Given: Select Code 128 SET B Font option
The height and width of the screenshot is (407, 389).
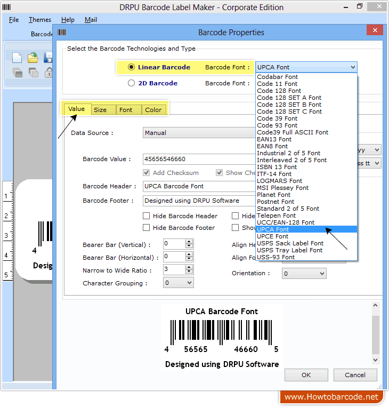Looking at the screenshot, I should [x=306, y=105].
